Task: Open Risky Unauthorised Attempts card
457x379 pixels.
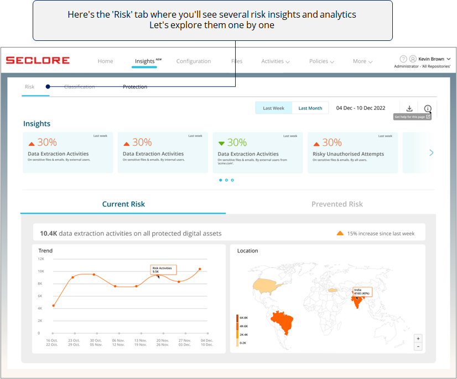Action: (x=353, y=152)
